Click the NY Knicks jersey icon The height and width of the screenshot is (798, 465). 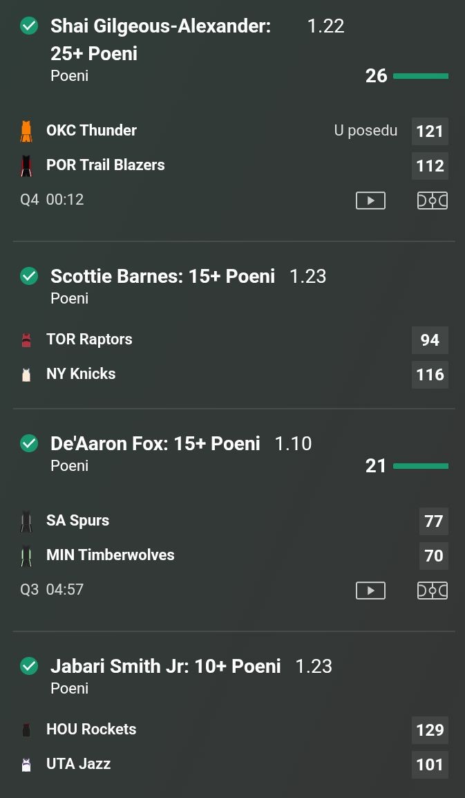26,375
